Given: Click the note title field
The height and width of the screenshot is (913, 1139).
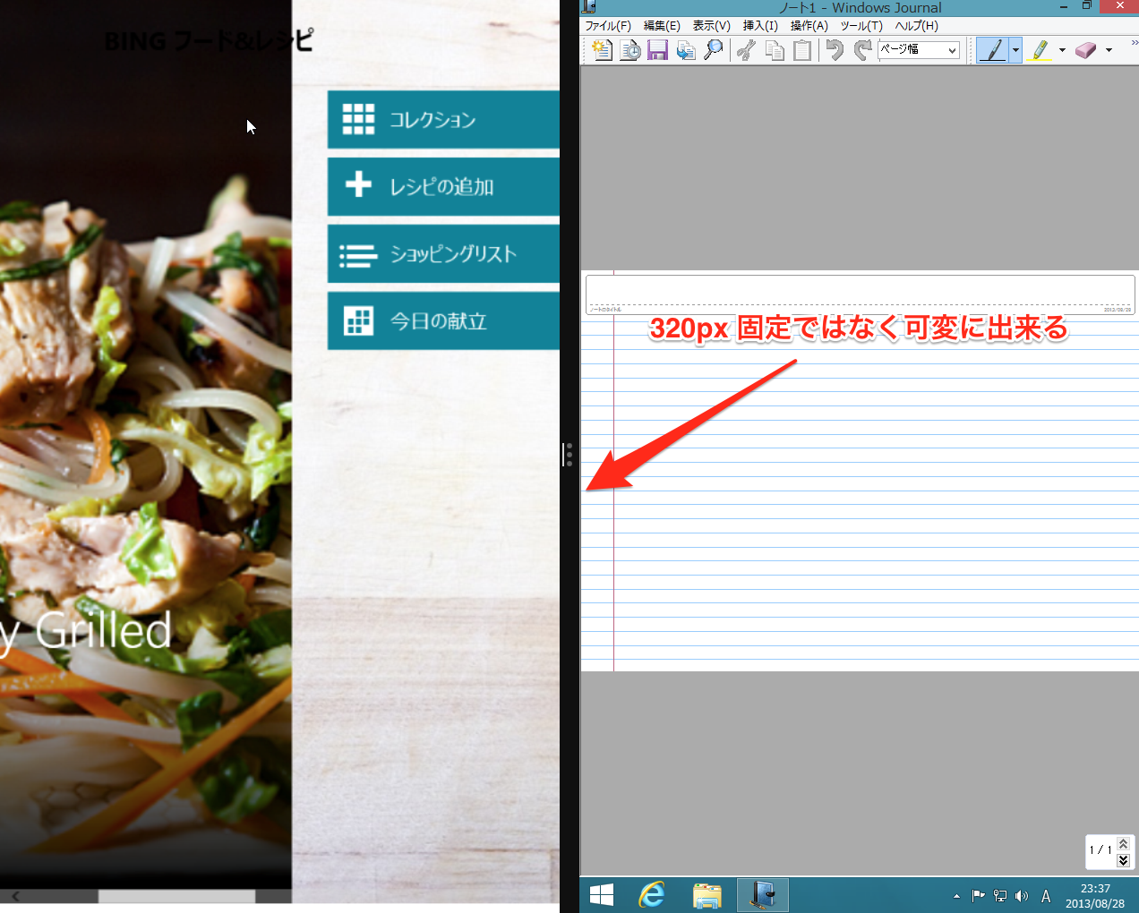Looking at the screenshot, I should [860, 291].
